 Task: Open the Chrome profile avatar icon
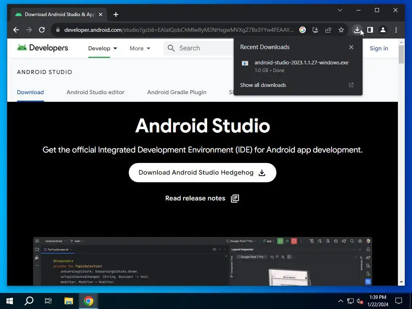[383, 30]
